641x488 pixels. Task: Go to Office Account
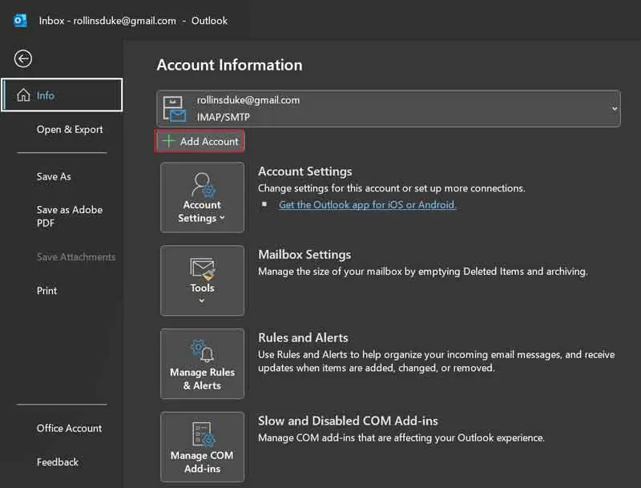69,429
